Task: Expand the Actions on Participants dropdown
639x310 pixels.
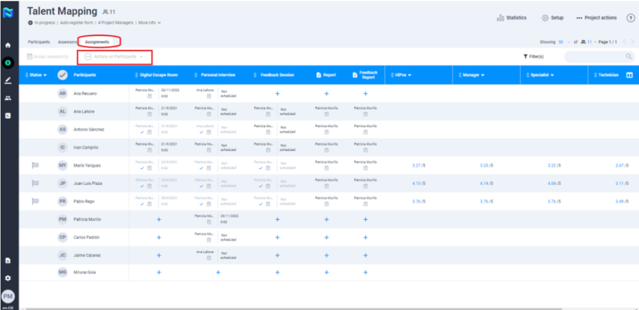Action: tap(114, 57)
